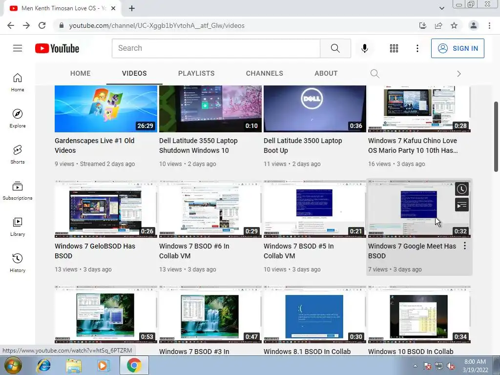Viewport: 500px width, 375px height.
Task: Go forward in Chrome
Action: click(x=26, y=25)
